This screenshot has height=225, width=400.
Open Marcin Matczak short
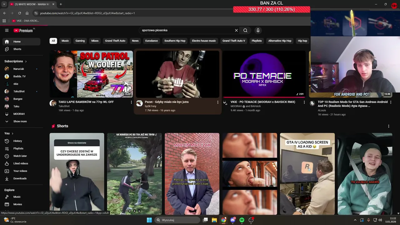point(192,174)
